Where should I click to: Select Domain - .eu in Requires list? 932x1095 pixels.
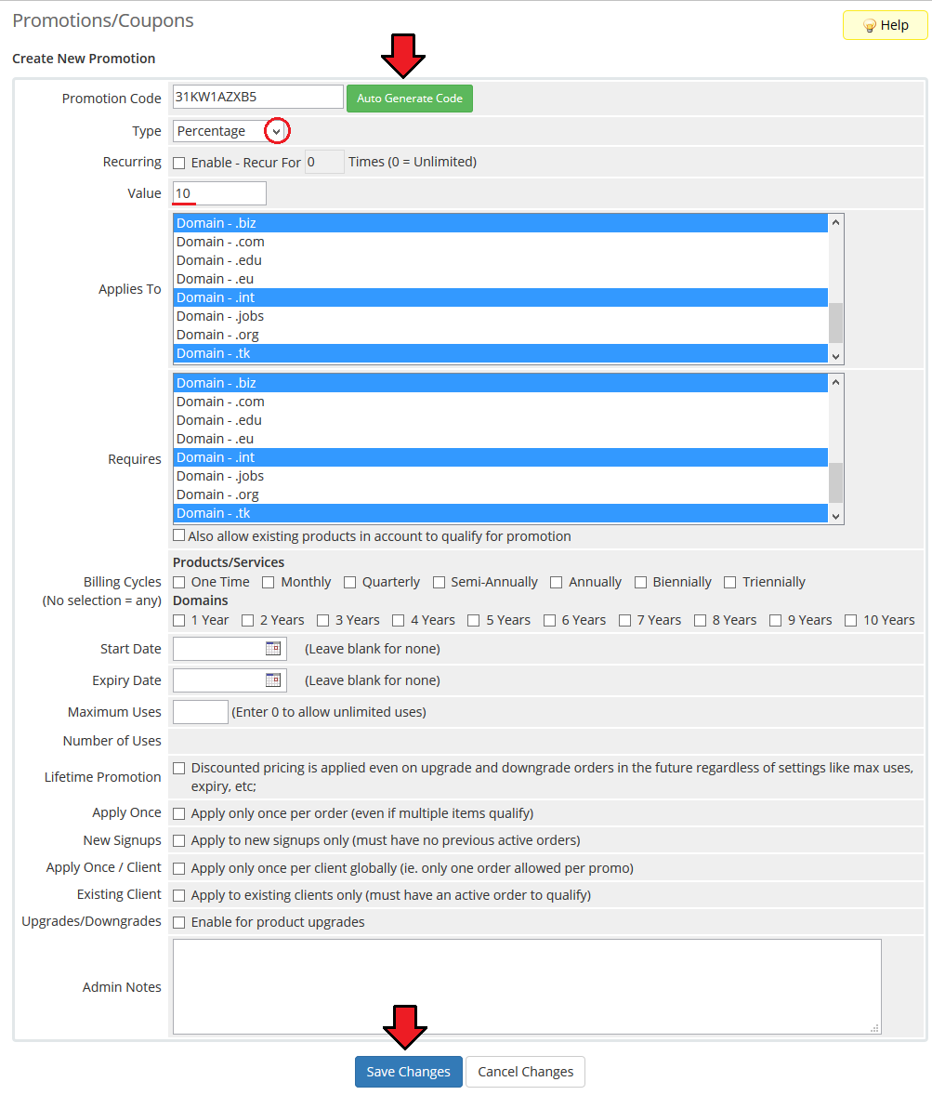501,439
